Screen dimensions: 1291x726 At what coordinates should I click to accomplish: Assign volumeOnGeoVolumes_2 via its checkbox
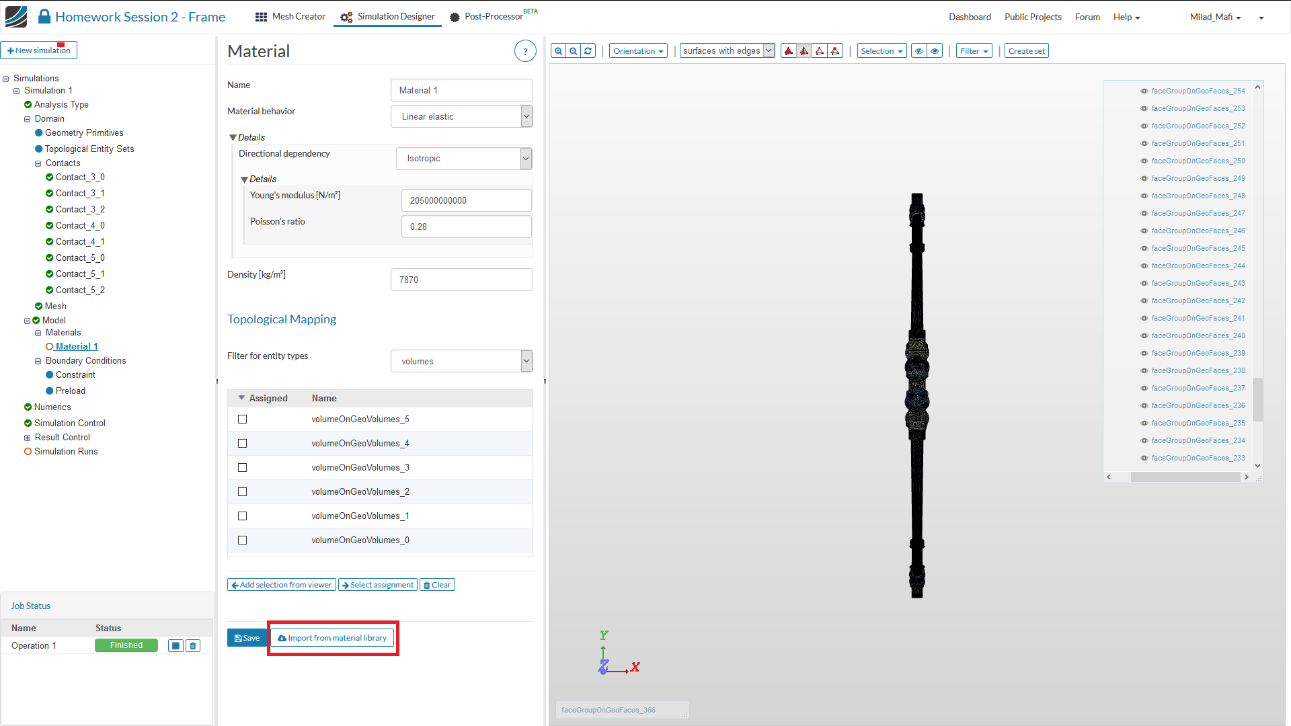(x=242, y=491)
